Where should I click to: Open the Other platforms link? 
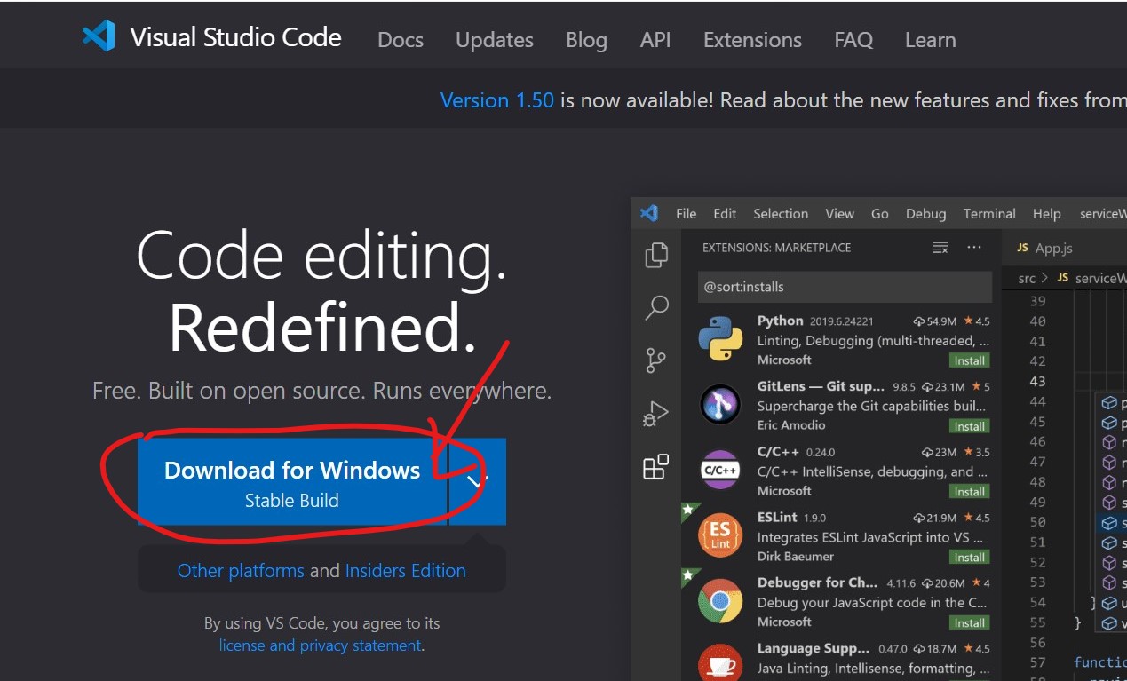(x=241, y=571)
